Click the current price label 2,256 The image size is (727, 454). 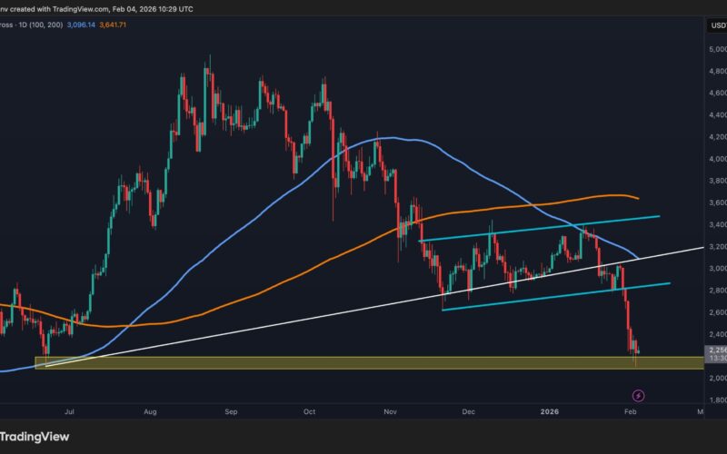tap(715, 348)
